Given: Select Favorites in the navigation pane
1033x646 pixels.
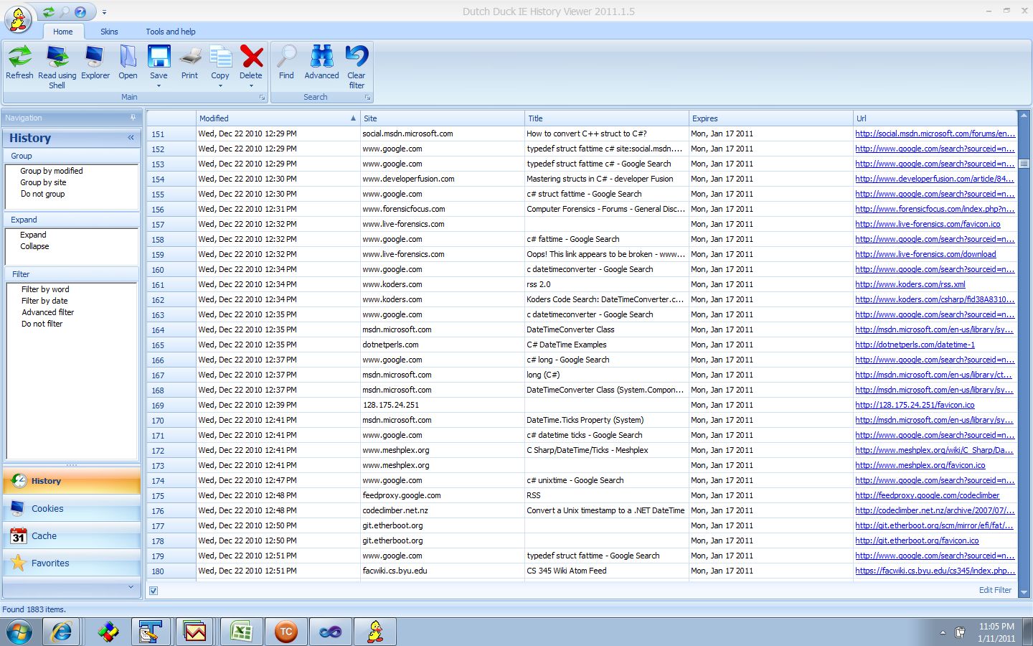Looking at the screenshot, I should (72, 563).
